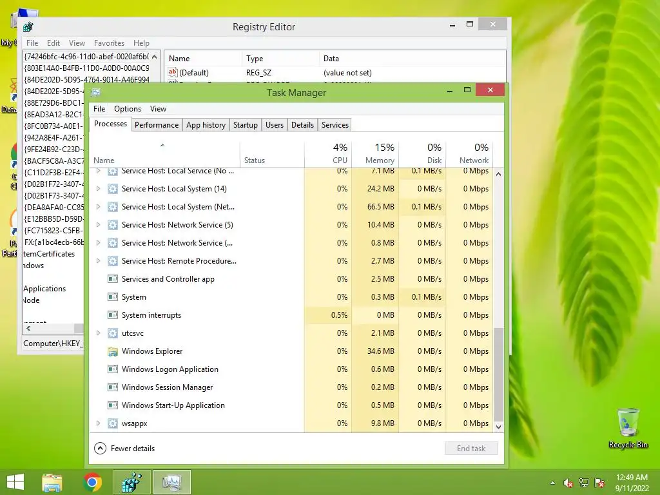Viewport: 660px width, 495px height.
Task: Click the wsappx gear icon
Action: tap(112, 423)
